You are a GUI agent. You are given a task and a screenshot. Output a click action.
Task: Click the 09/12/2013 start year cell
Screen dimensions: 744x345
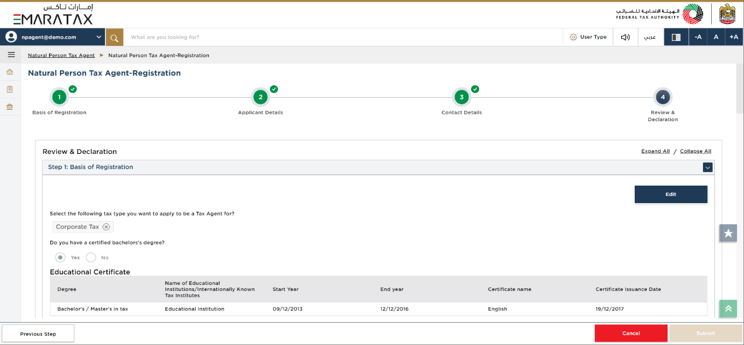287,309
